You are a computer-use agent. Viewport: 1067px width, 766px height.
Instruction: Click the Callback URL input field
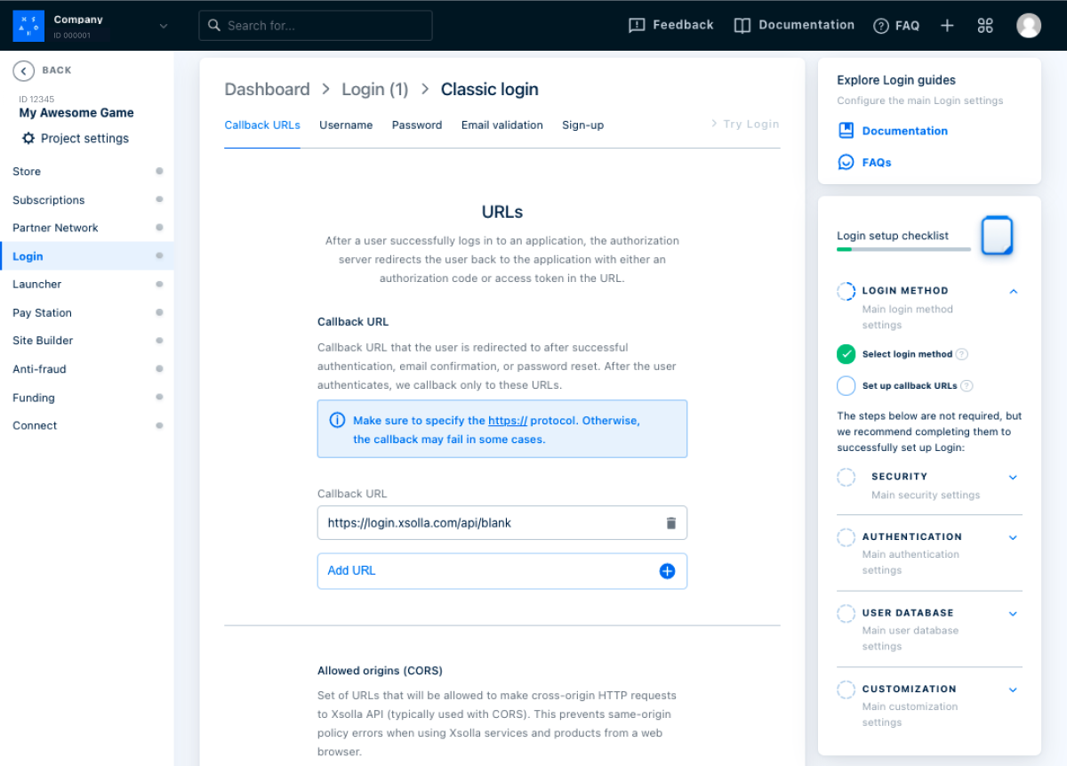[489, 523]
